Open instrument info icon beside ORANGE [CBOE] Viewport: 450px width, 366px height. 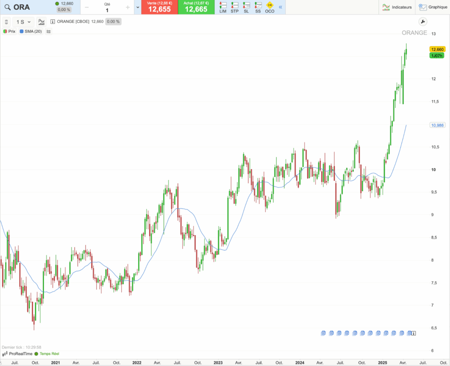pos(53,22)
